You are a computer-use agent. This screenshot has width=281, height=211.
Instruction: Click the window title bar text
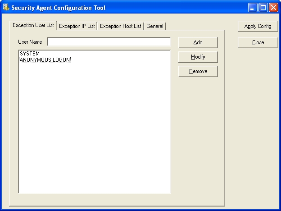tap(59, 7)
